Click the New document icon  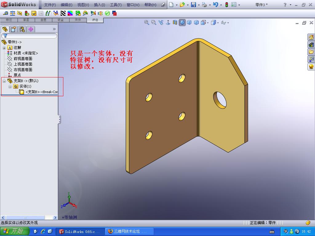click(x=171, y=5)
